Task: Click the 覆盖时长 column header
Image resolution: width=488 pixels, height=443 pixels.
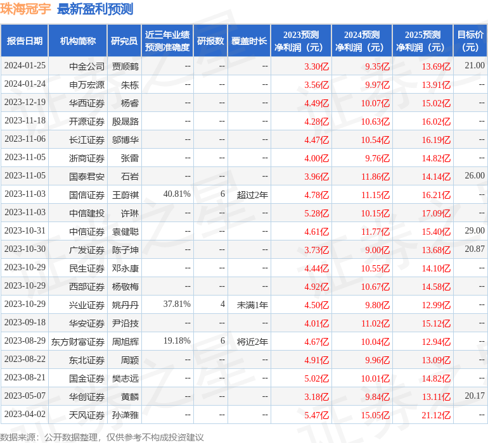Action: tap(249, 41)
